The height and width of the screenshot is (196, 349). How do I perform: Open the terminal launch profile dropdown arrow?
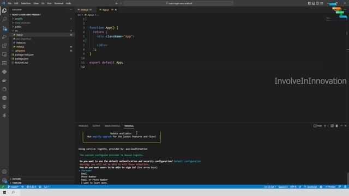click(x=328, y=126)
